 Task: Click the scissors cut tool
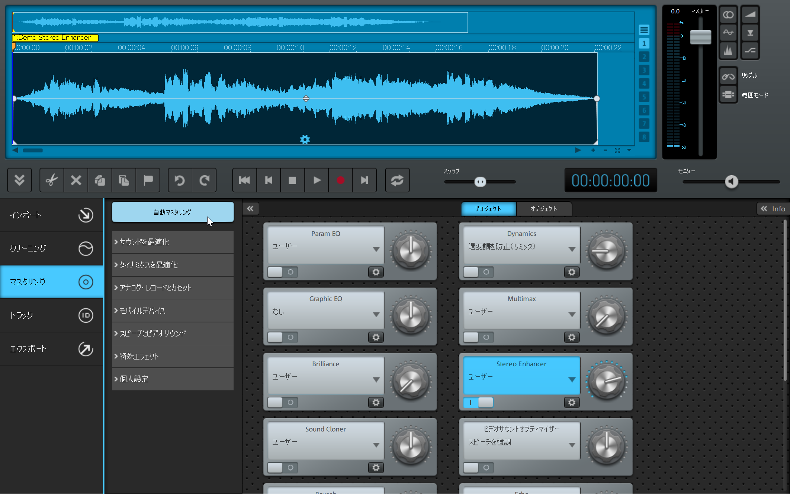[x=52, y=181]
